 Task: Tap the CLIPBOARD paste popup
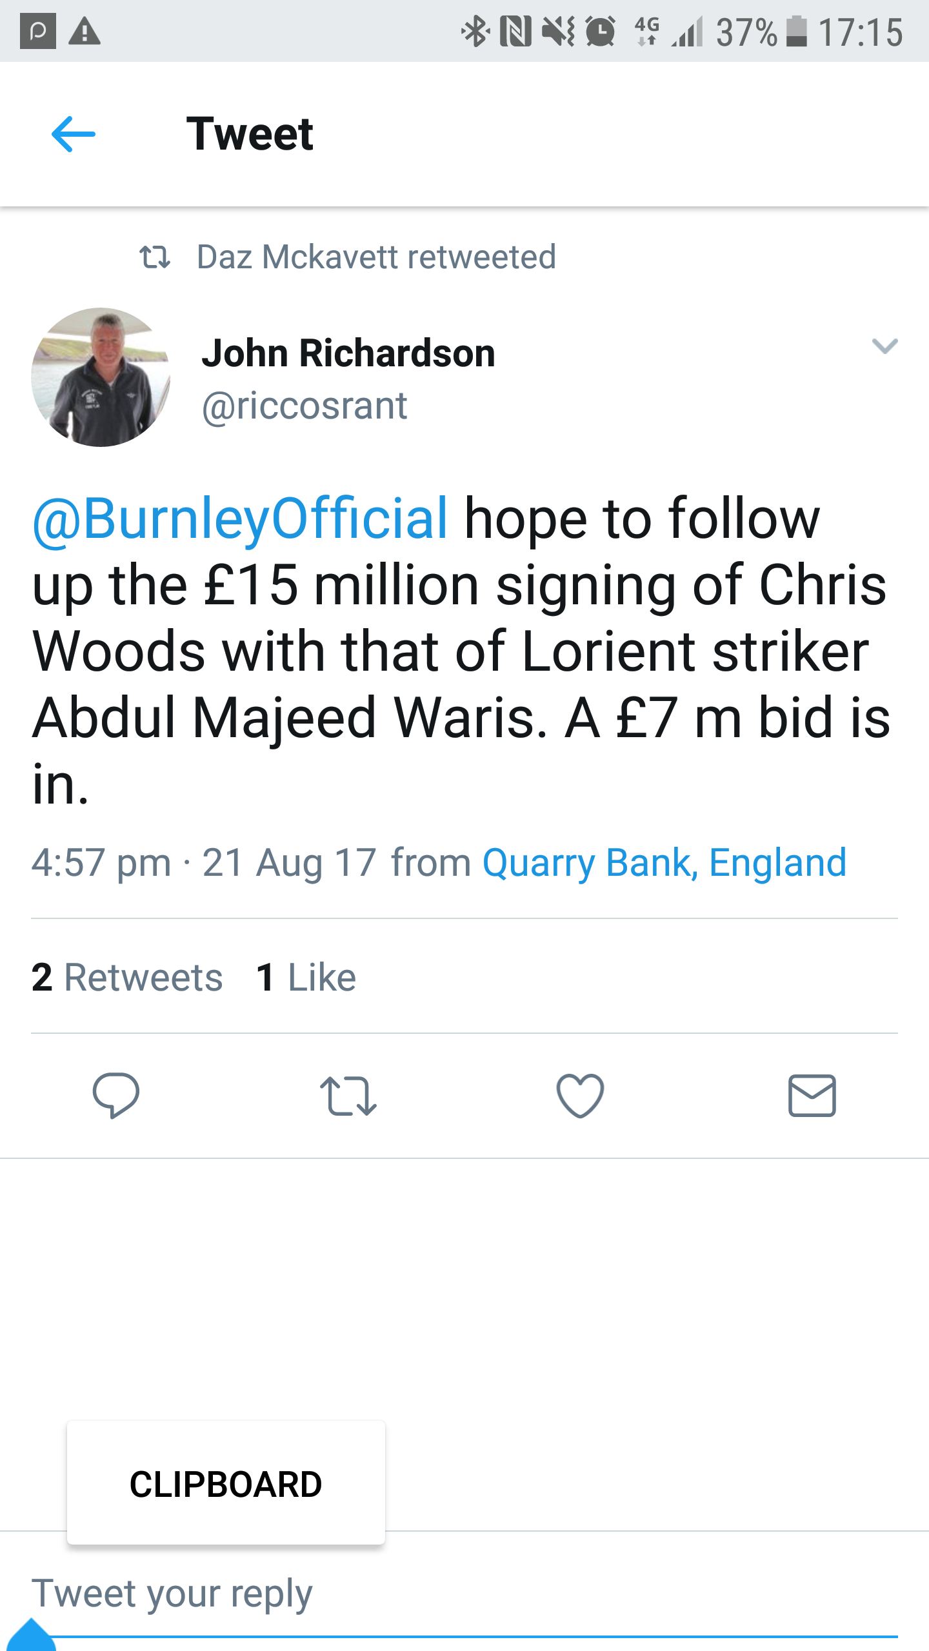[226, 1484]
